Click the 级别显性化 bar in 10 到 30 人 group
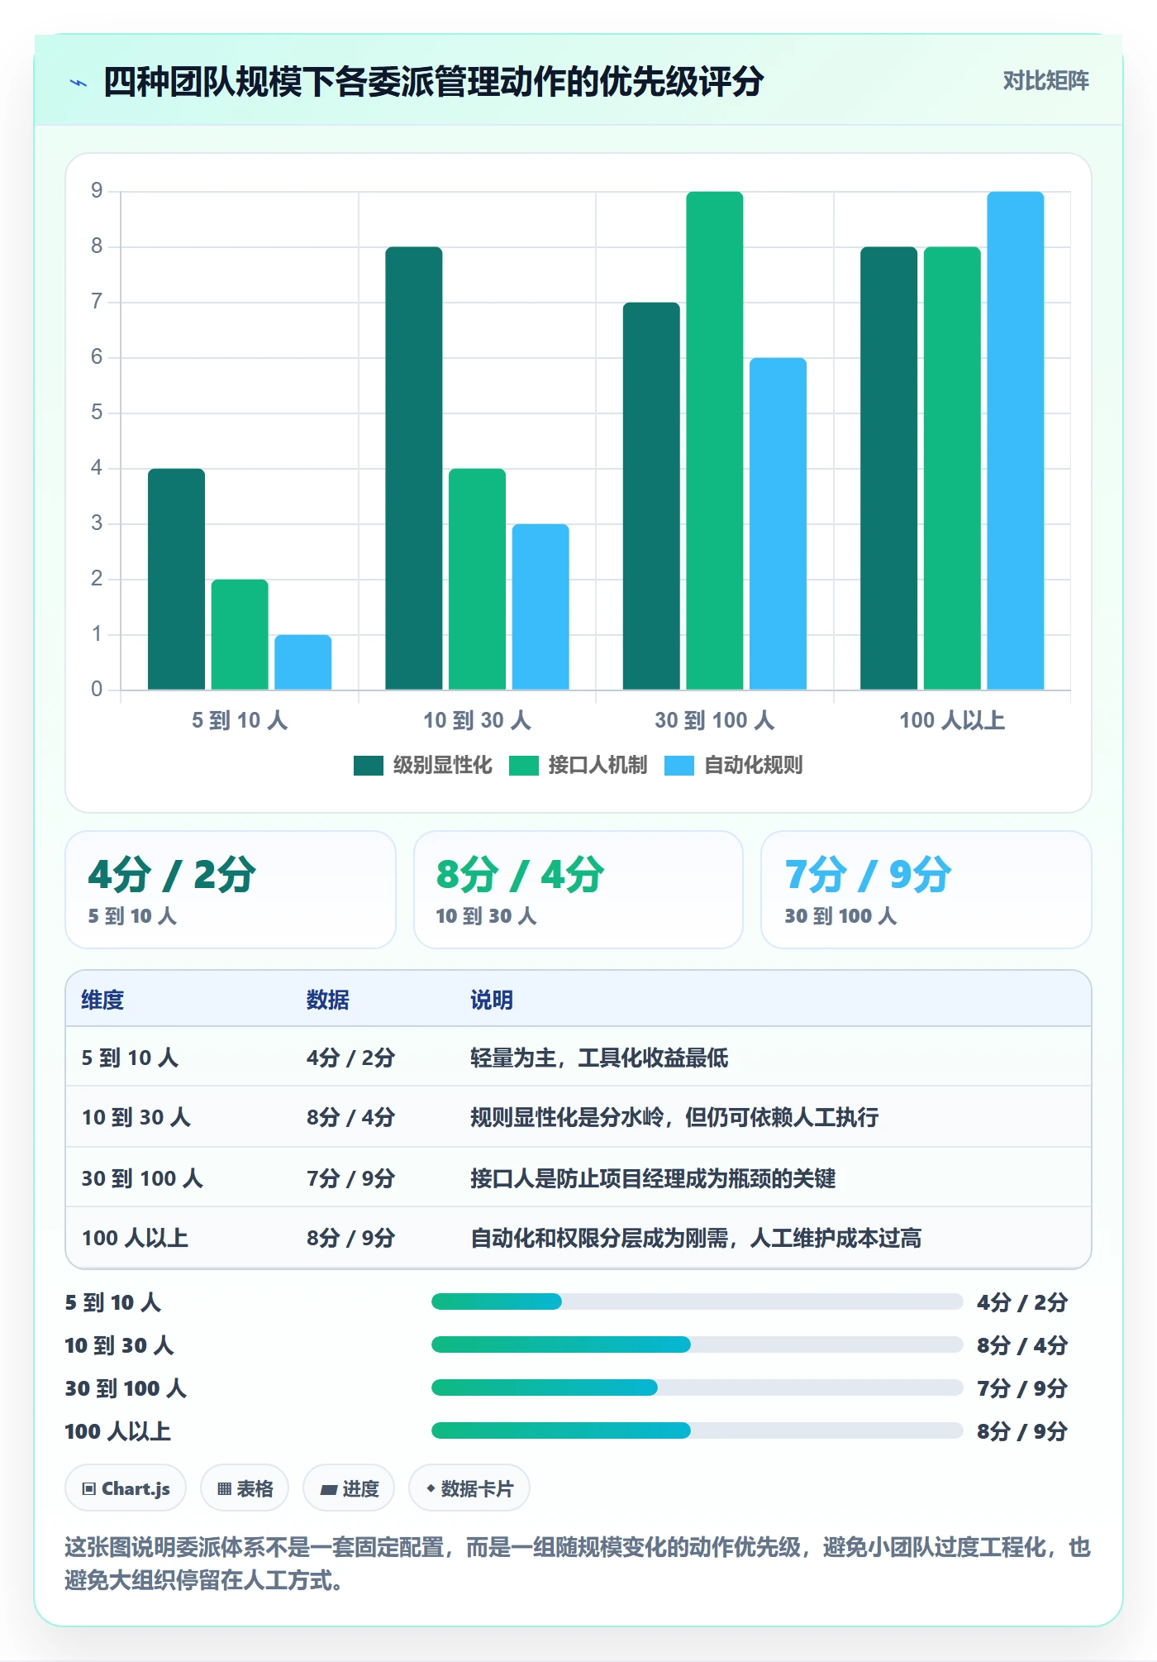This screenshot has width=1157, height=1662. (x=414, y=468)
